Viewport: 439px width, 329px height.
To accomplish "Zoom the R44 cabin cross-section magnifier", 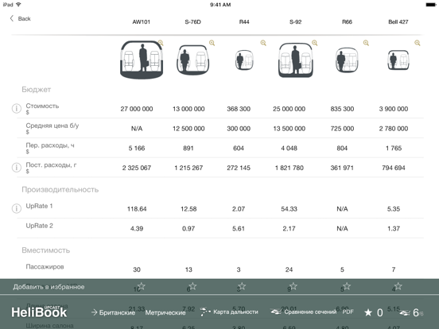I will click(x=263, y=43).
